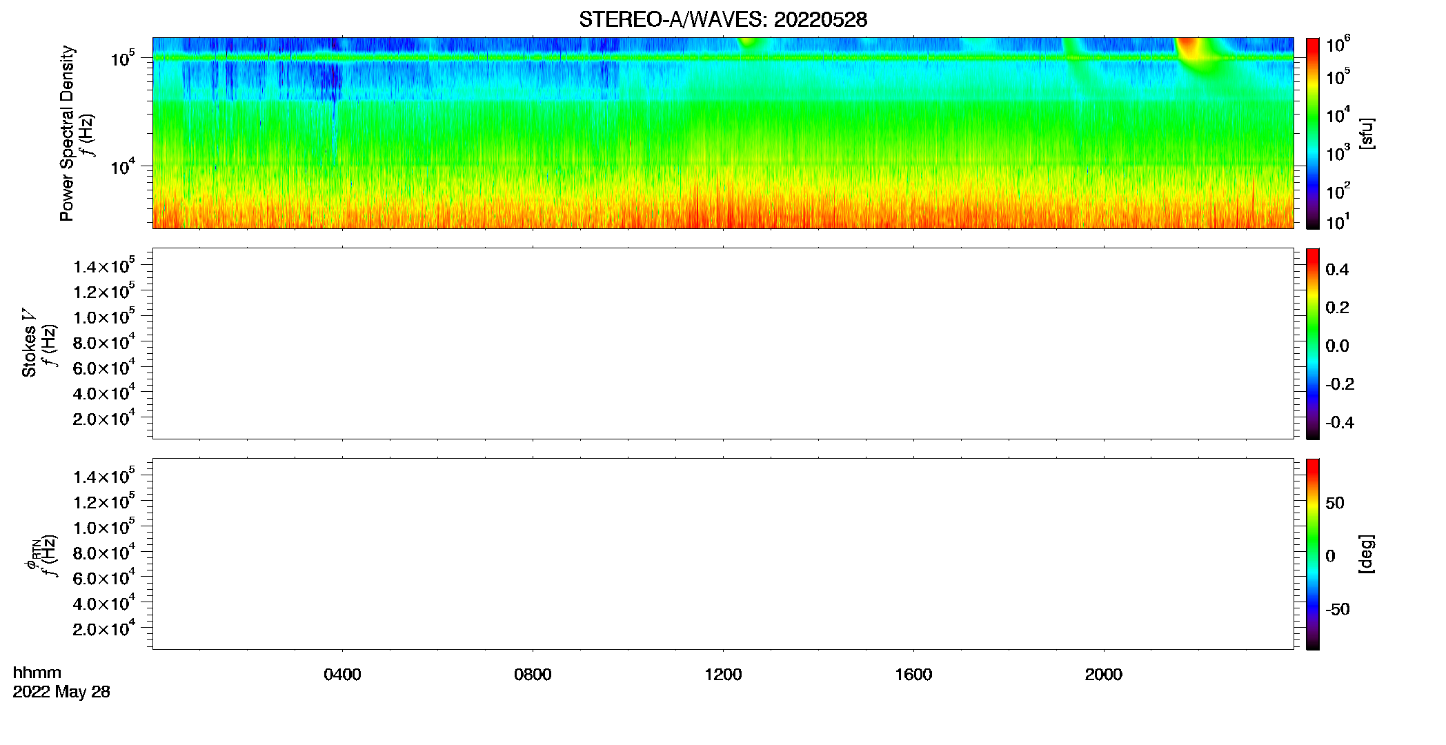Click the -0.2 label on Stokes colorbar
Image resolution: width=1446 pixels, height=745 pixels.
tap(1340, 384)
